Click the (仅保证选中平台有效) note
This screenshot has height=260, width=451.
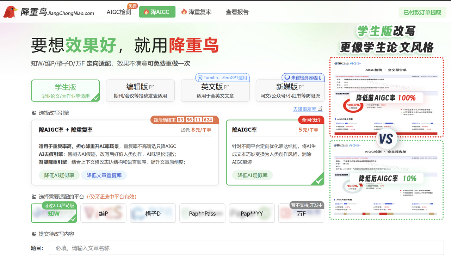[112, 197]
